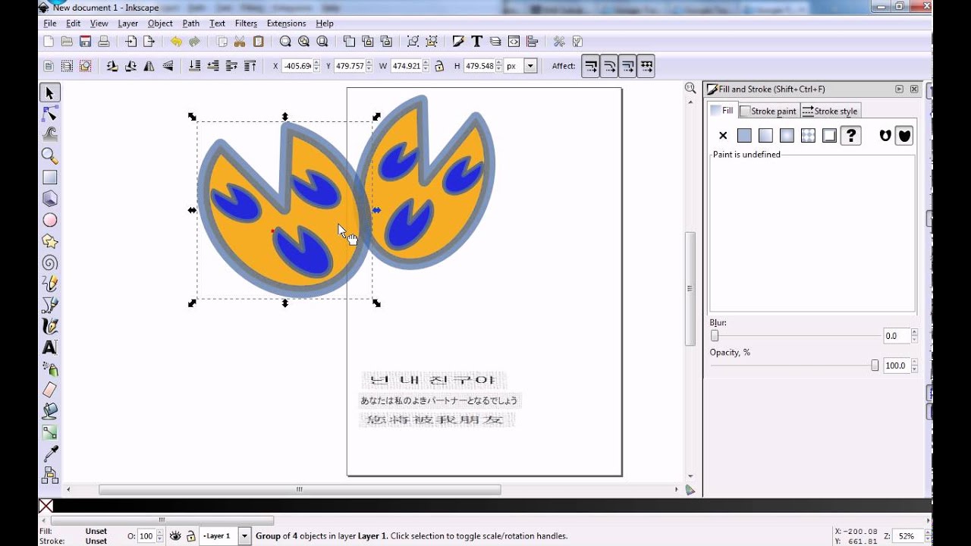Open the Filters menu
971x546 pixels.
pyautogui.click(x=246, y=24)
